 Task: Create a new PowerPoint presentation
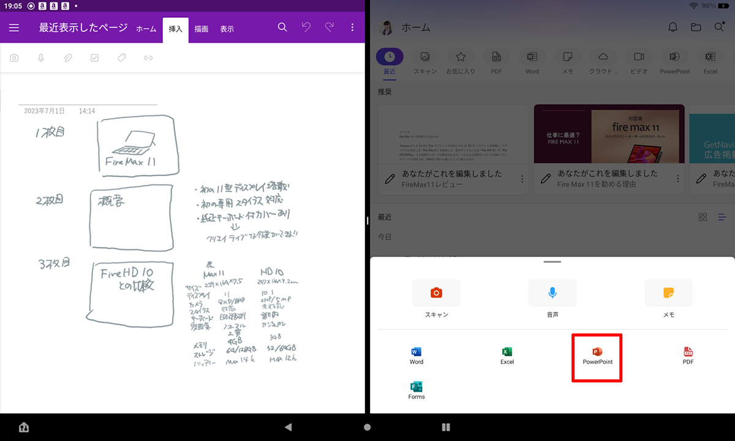pos(597,356)
